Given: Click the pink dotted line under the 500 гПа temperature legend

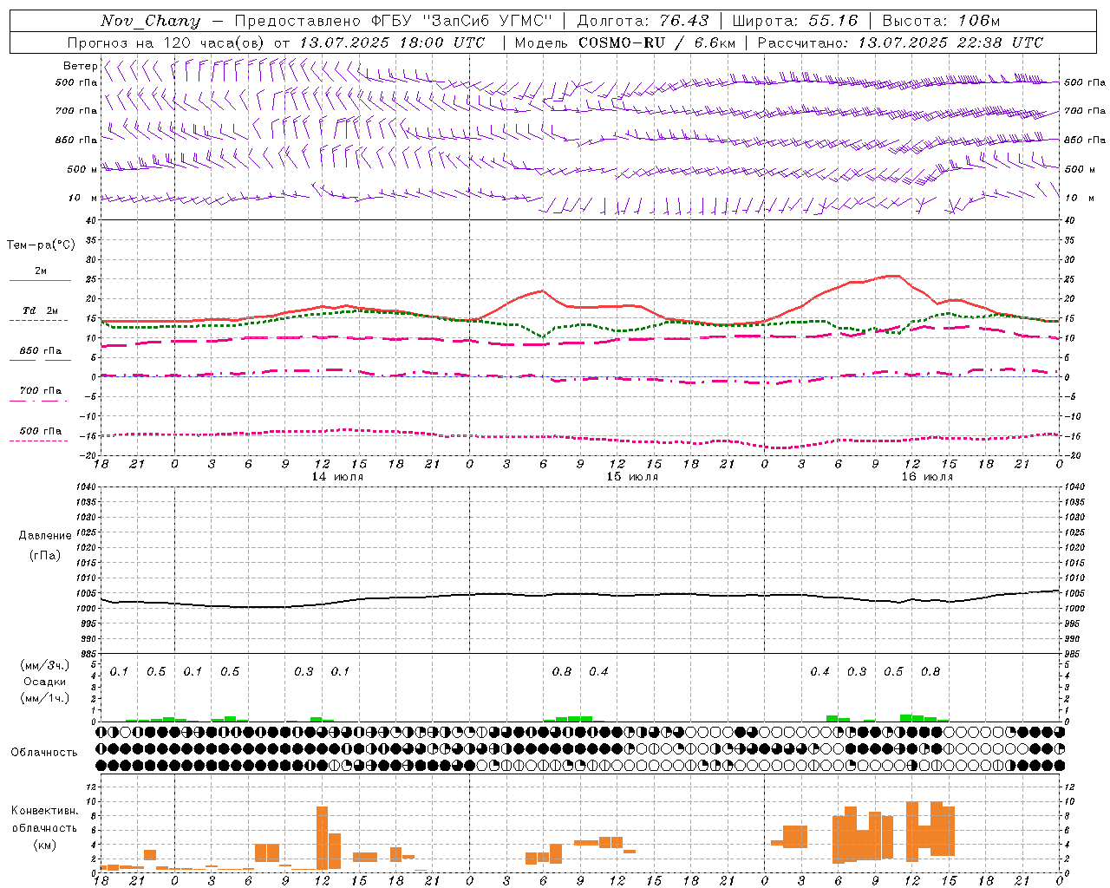Looking at the screenshot, I should (x=38, y=441).
